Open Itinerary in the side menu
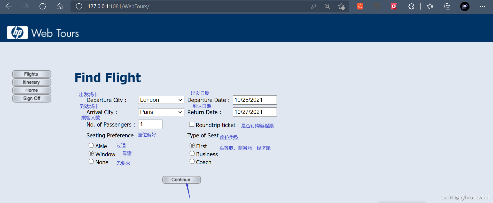The height and width of the screenshot is (203, 493). tap(32, 82)
